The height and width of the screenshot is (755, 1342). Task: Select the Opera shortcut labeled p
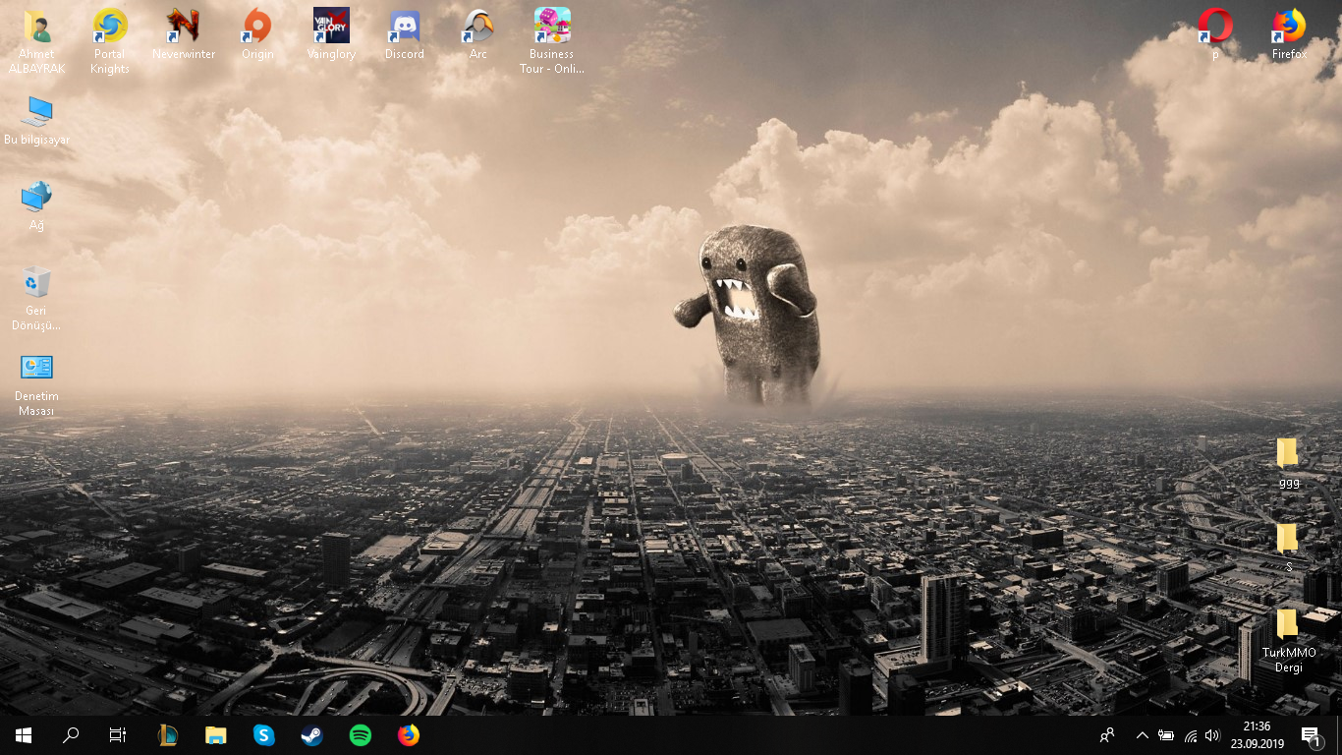tap(1215, 27)
